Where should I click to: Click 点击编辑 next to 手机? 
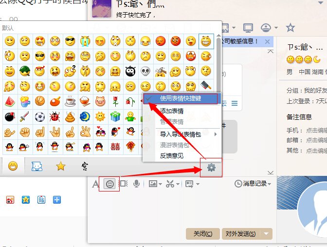pos(316,131)
